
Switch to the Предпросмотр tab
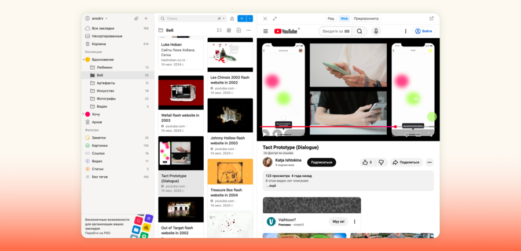pyautogui.click(x=366, y=19)
